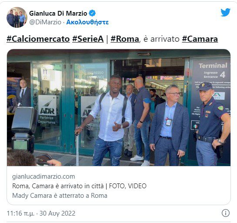Click the 11:16 π.μ. time stamp
The image size is (237, 223).
(x=20, y=213)
